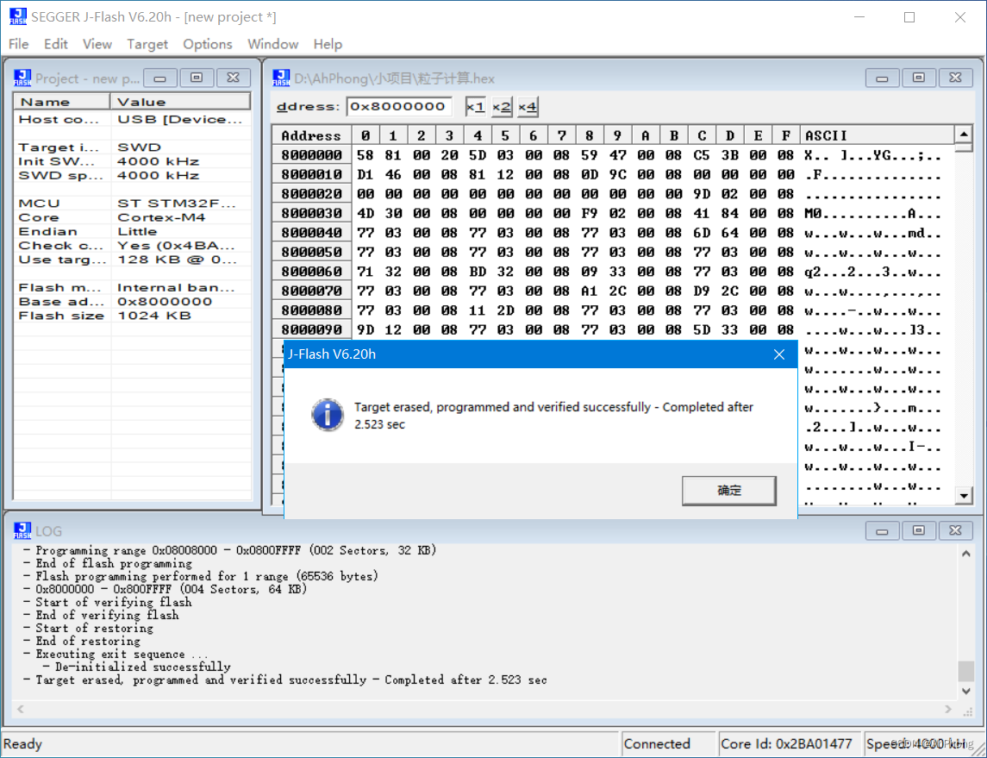Open the Help menu
987x758 pixels.
point(328,44)
